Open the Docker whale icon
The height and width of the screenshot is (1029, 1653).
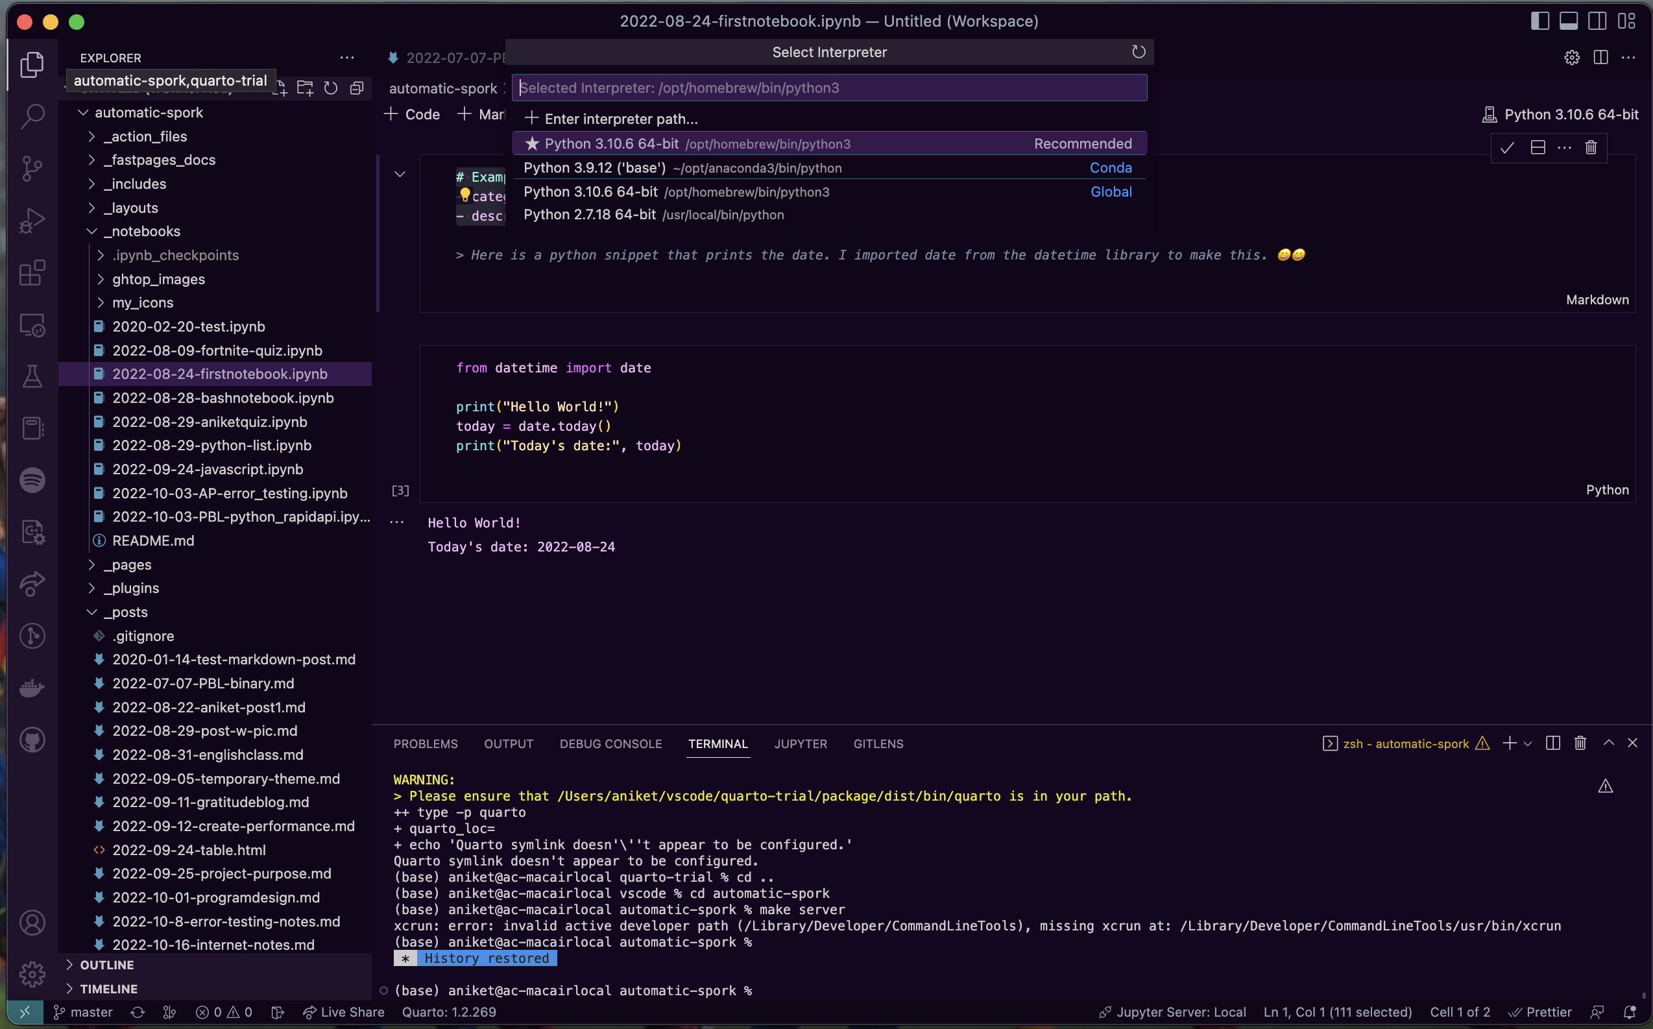(32, 688)
